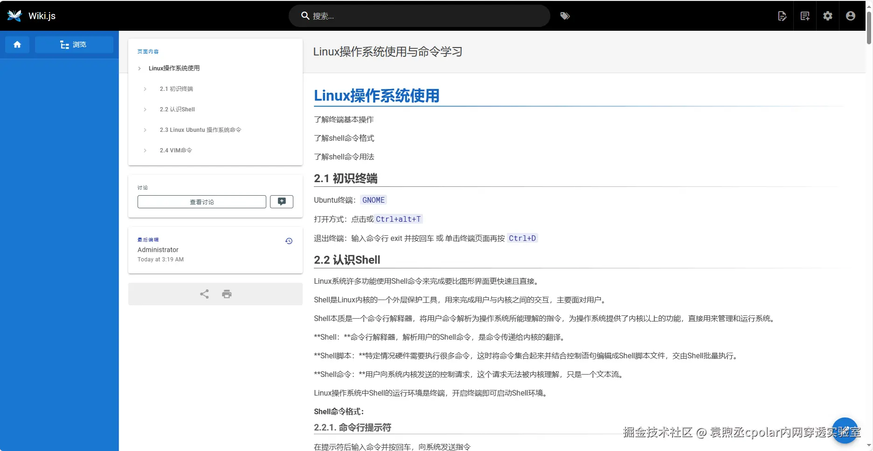873x451 pixels.
Task: Expand the 2.4 VIM命令 section chevron
Action: pyautogui.click(x=145, y=150)
